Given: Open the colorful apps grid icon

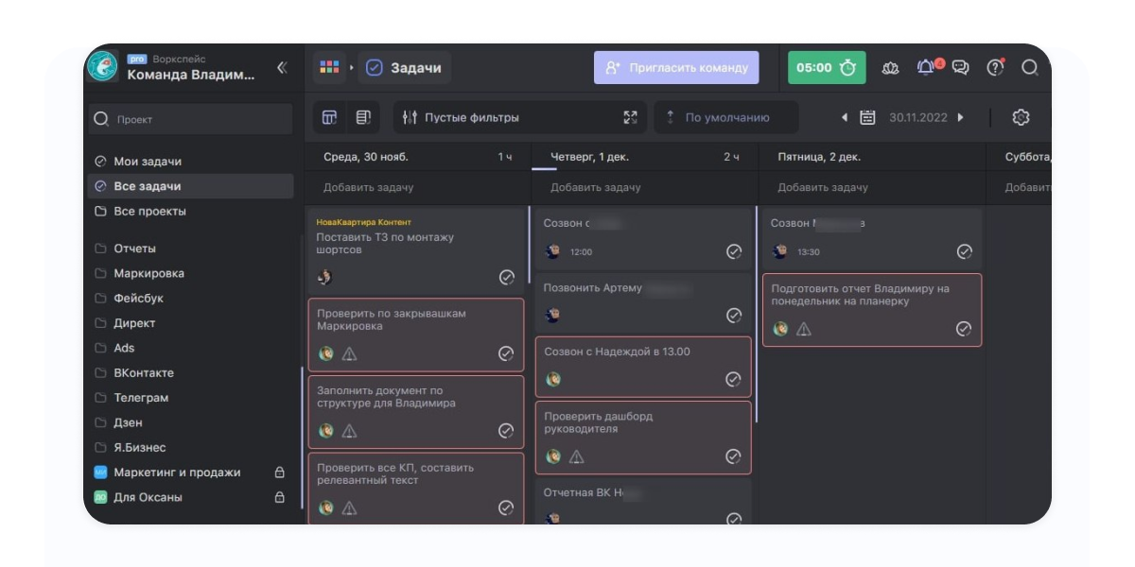Looking at the screenshot, I should (x=329, y=68).
